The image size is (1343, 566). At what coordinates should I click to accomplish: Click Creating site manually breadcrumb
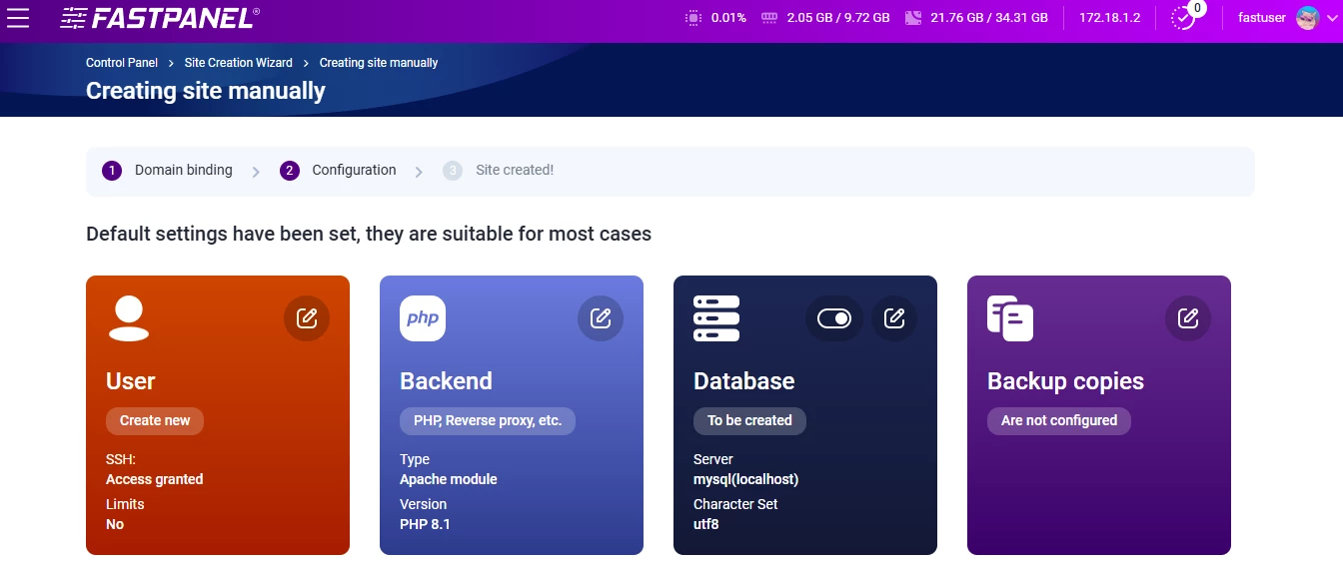(379, 63)
